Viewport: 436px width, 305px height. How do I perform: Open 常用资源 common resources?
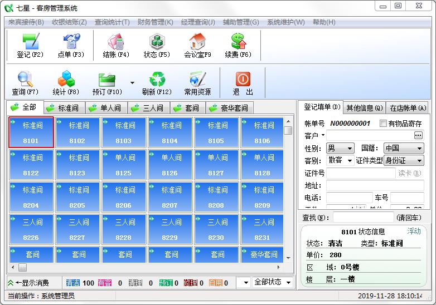coord(197,83)
